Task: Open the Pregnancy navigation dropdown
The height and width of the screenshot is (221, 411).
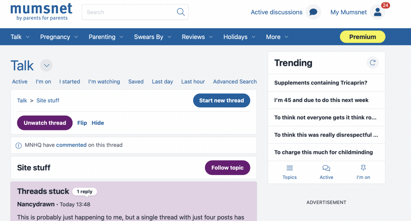Action: pyautogui.click(x=59, y=36)
